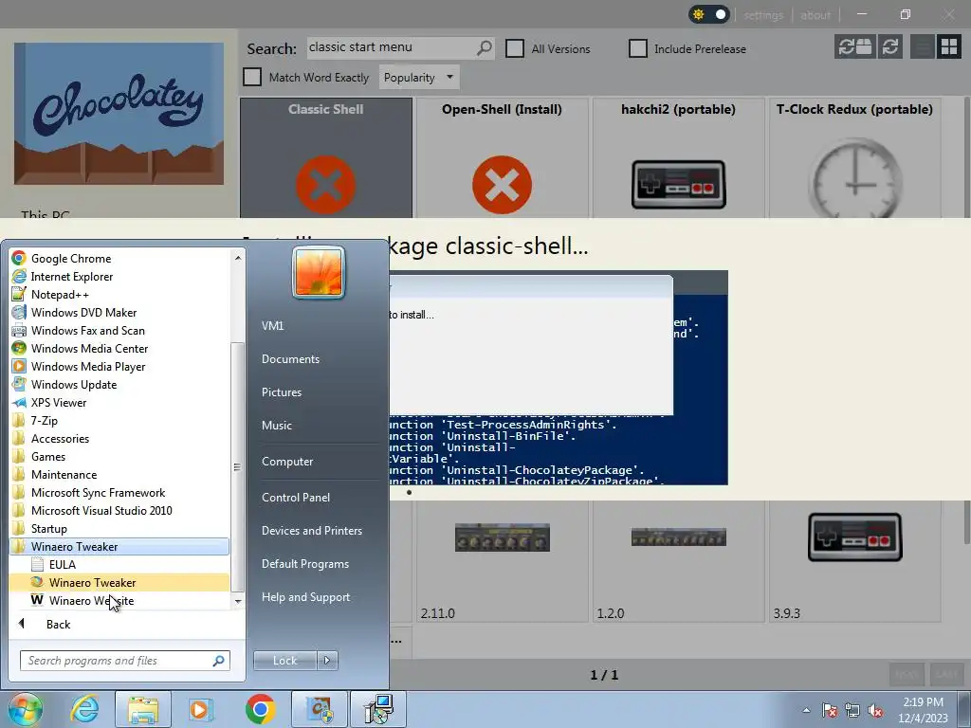Switch to the installer taskbar button

point(378,709)
